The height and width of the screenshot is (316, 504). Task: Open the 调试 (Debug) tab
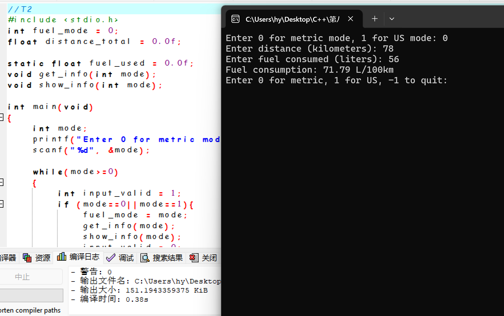coord(120,258)
